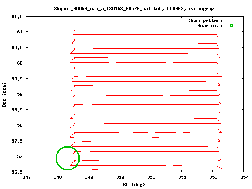Click the 349 tick label on RA axis
The height and width of the screenshot is (189, 252).
coord(89,178)
